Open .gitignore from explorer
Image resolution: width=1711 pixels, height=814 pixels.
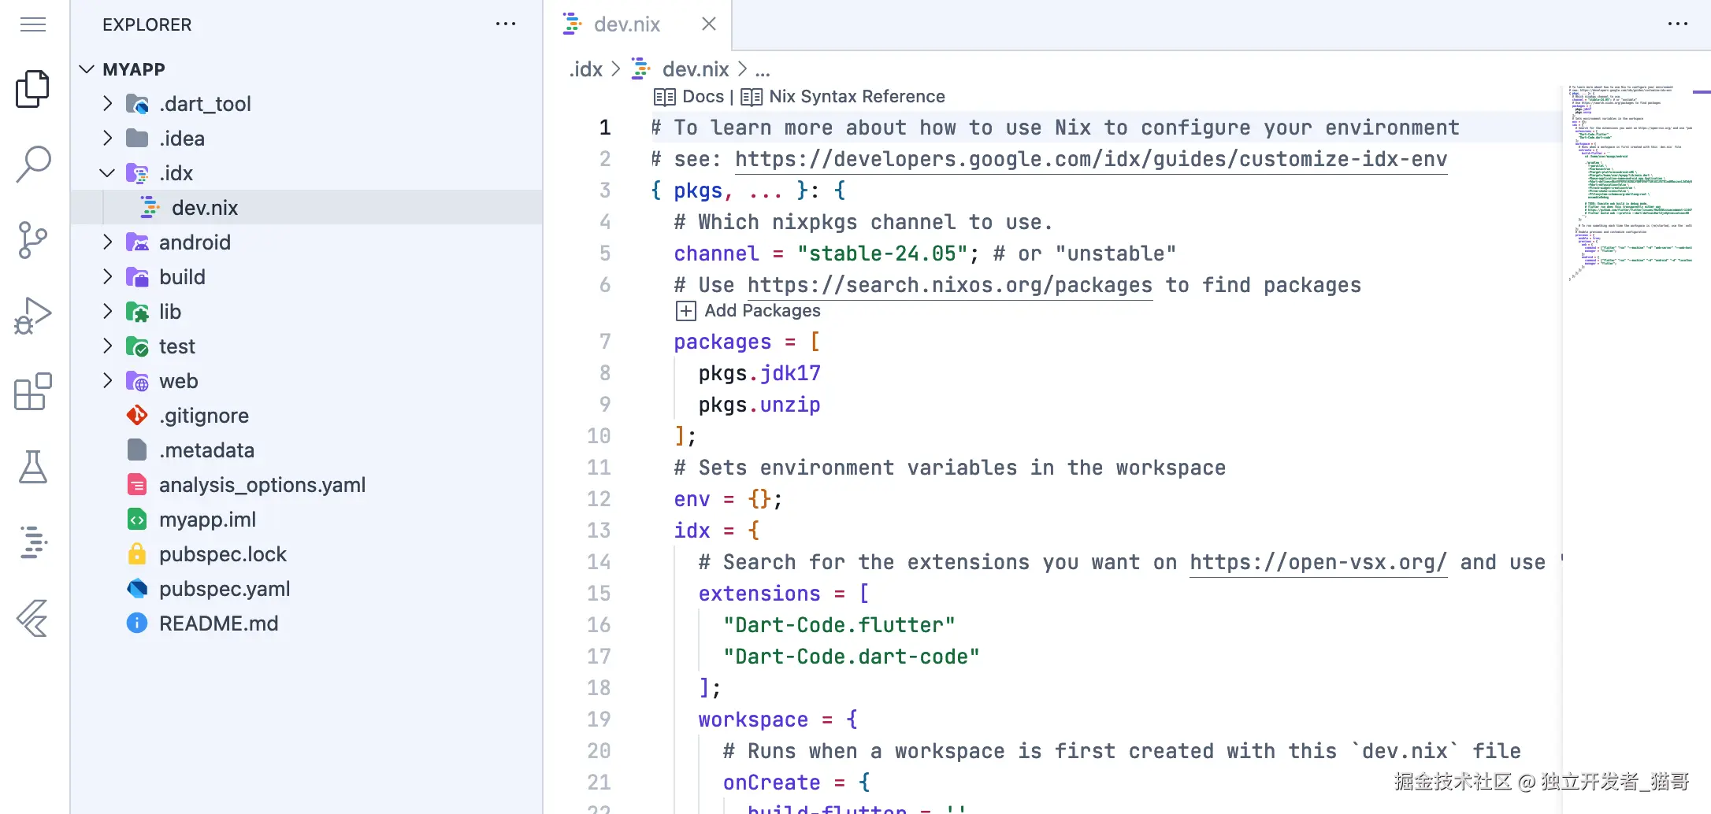204,416
